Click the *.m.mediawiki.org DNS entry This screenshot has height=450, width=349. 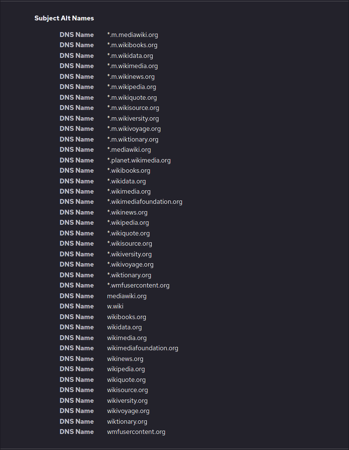[x=132, y=35]
